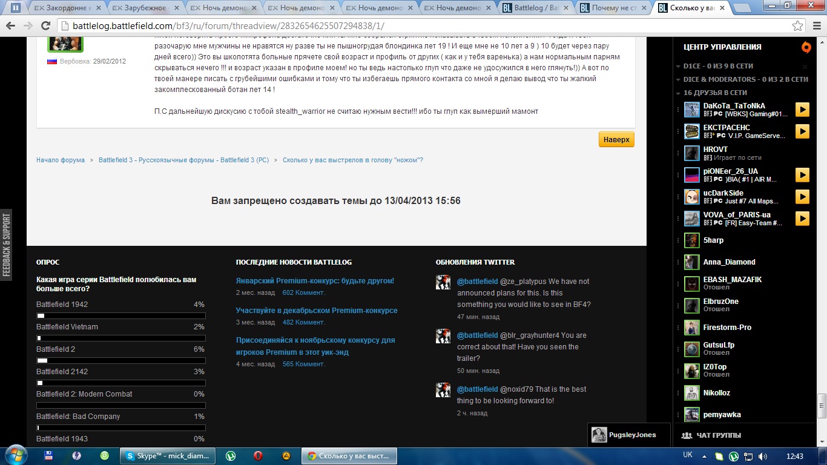
Task: Open the 565 Коммент. comments link
Action: coord(304,364)
